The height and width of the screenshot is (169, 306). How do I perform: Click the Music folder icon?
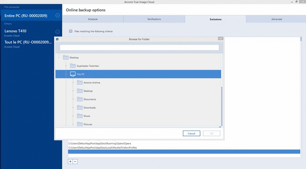click(x=80, y=116)
